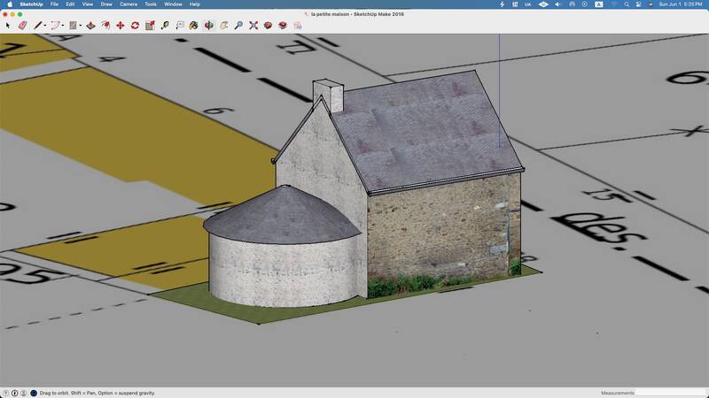The width and height of the screenshot is (709, 398).
Task: Open the View menu
Action: pyautogui.click(x=87, y=4)
